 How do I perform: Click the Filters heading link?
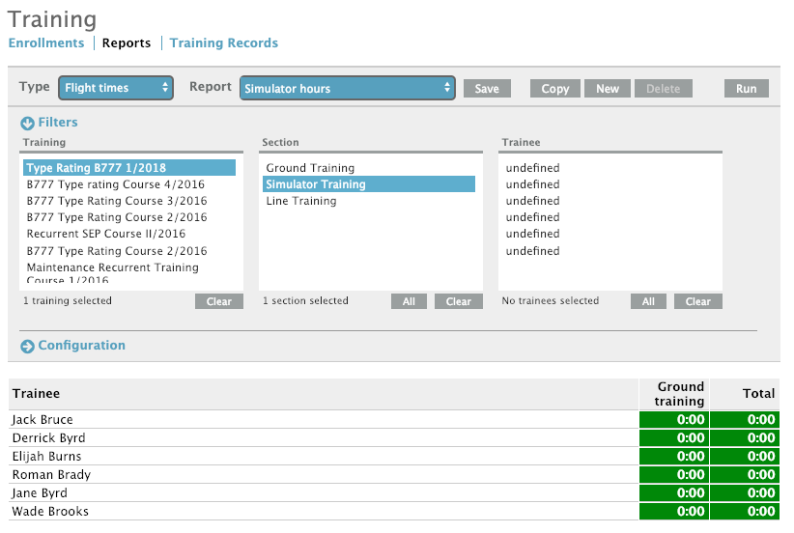point(58,123)
